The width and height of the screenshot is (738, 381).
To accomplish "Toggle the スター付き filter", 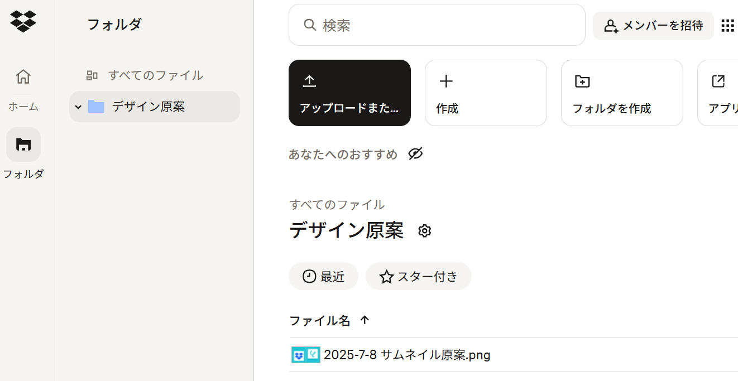I will 418,276.
